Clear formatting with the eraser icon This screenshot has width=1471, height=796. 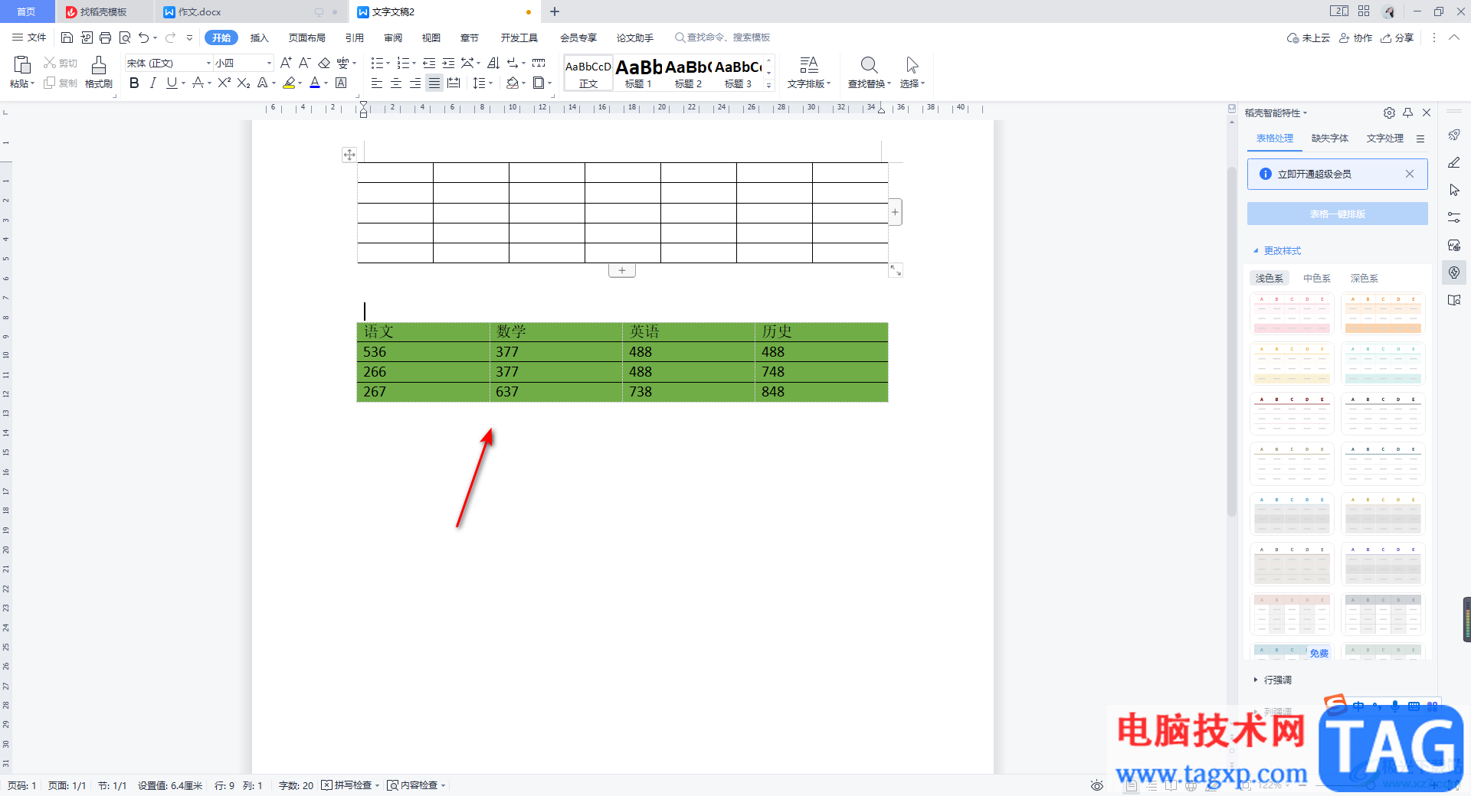click(324, 63)
